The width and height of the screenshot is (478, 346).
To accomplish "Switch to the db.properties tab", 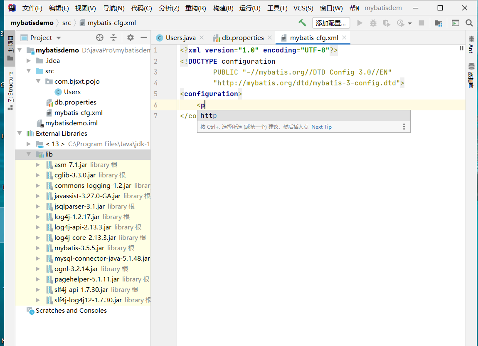I will click(242, 37).
